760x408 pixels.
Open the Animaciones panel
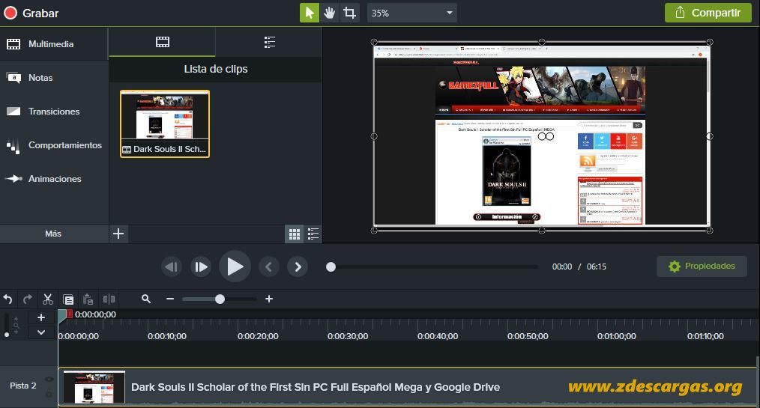click(x=54, y=179)
